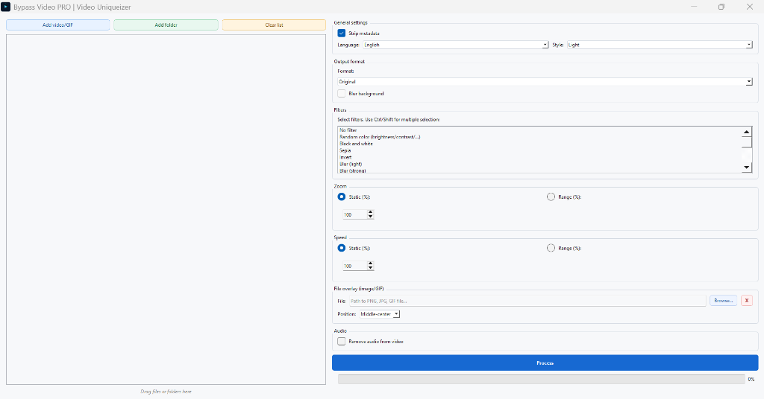The width and height of the screenshot is (764, 399).
Task: Enable Remove audio from video checkbox
Action: click(x=342, y=341)
